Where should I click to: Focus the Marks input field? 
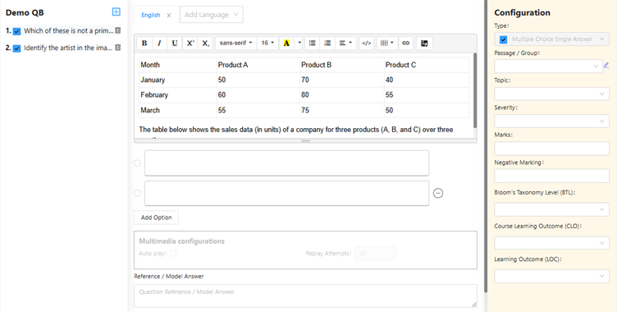pyautogui.click(x=551, y=149)
